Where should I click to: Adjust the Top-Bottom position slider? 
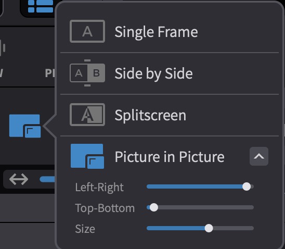coord(200,207)
